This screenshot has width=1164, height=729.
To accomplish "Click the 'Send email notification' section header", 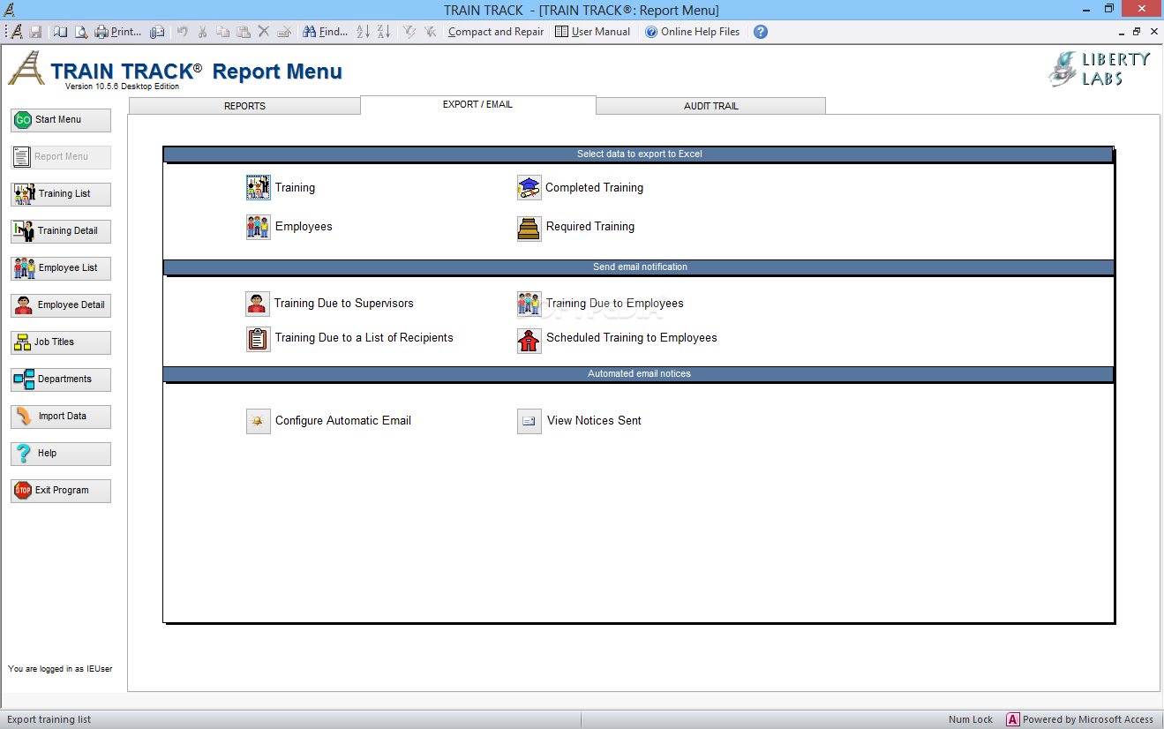I will click(x=639, y=267).
